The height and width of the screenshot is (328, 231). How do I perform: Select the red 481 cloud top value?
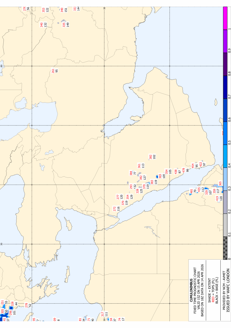(191, 191)
